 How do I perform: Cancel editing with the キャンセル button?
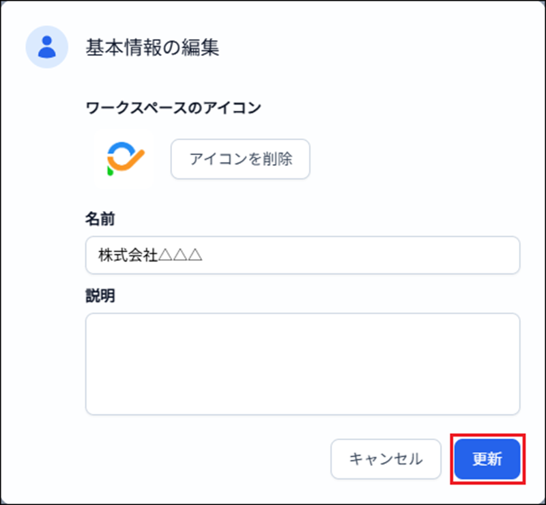(386, 459)
